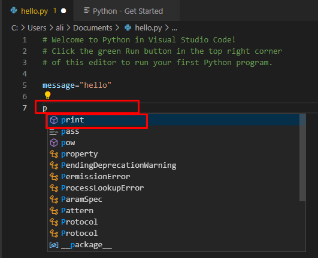
Task: Click the variable icon next to __package__
Action: pos(54,245)
